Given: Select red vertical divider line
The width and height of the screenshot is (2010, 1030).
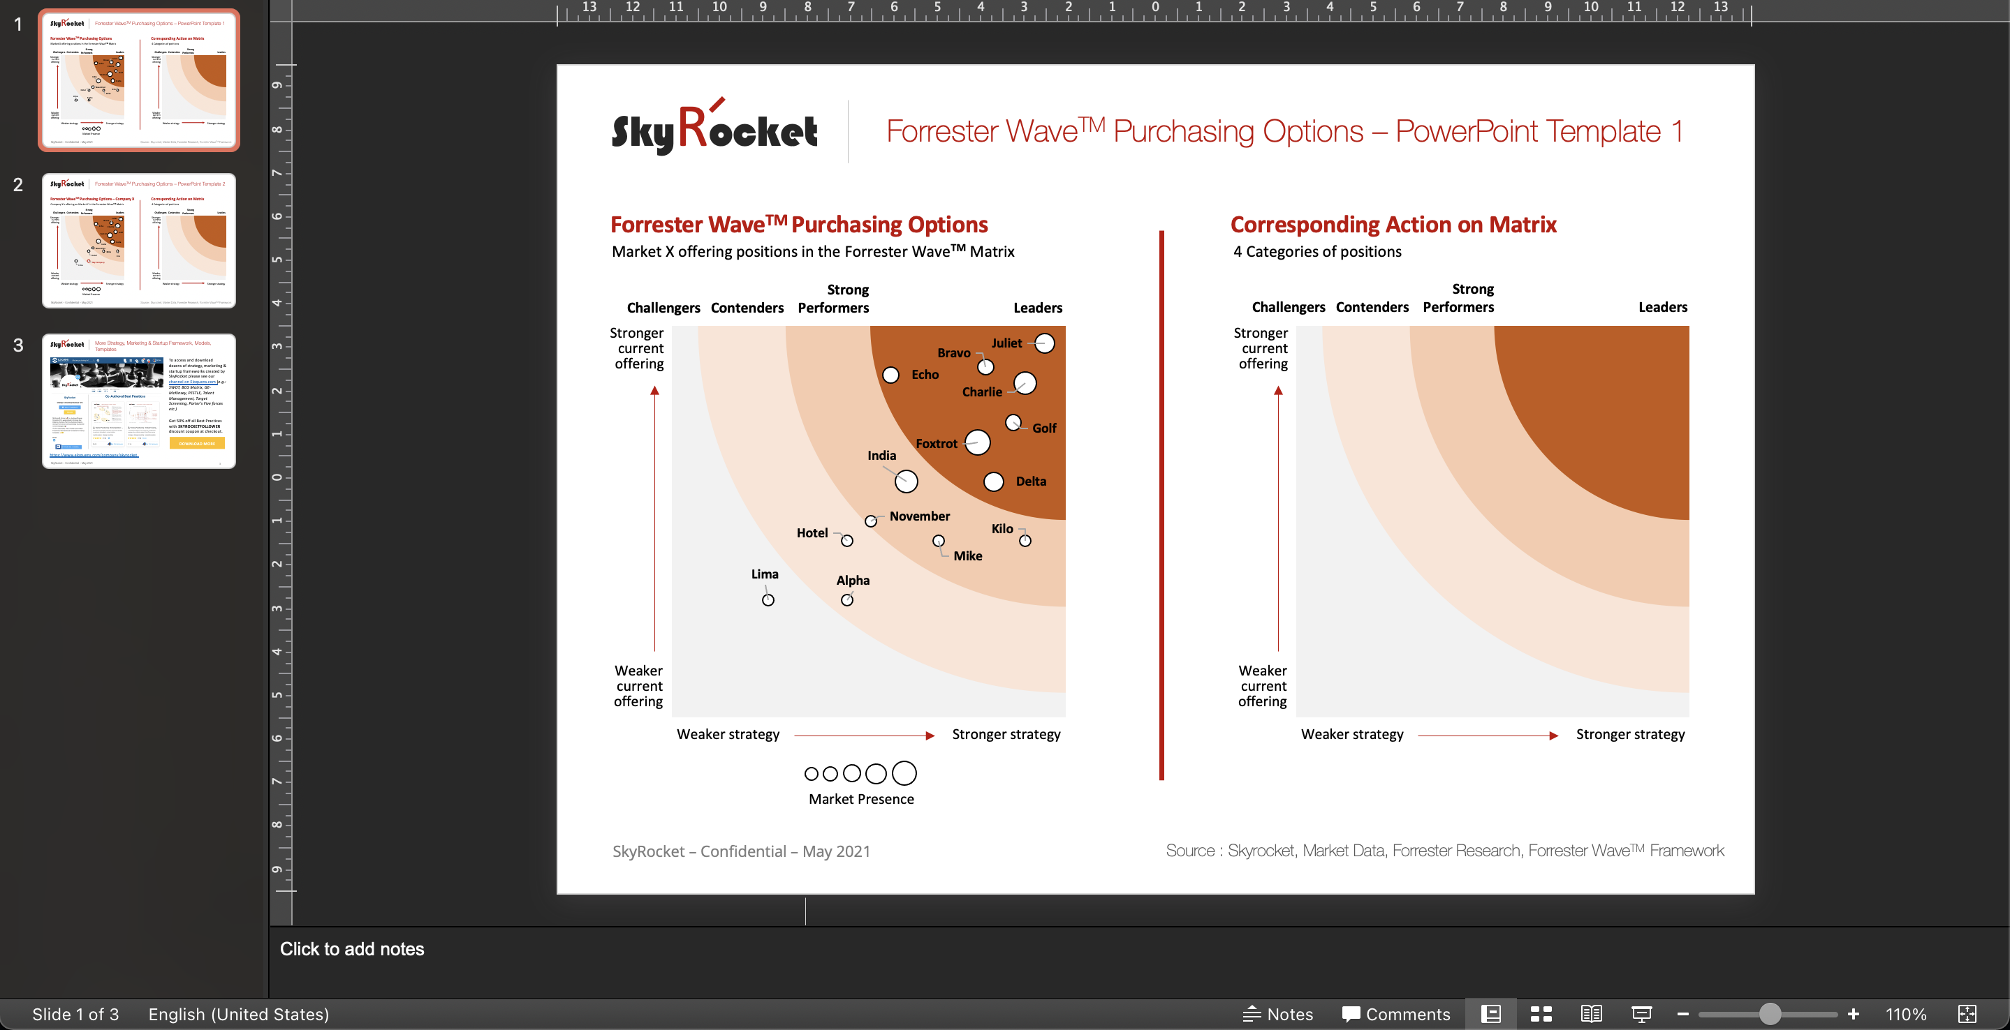Looking at the screenshot, I should click(x=1161, y=505).
